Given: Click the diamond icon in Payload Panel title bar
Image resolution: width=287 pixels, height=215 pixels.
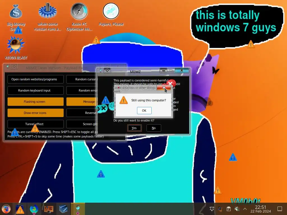Looking at the screenshot, I should click(14, 66).
